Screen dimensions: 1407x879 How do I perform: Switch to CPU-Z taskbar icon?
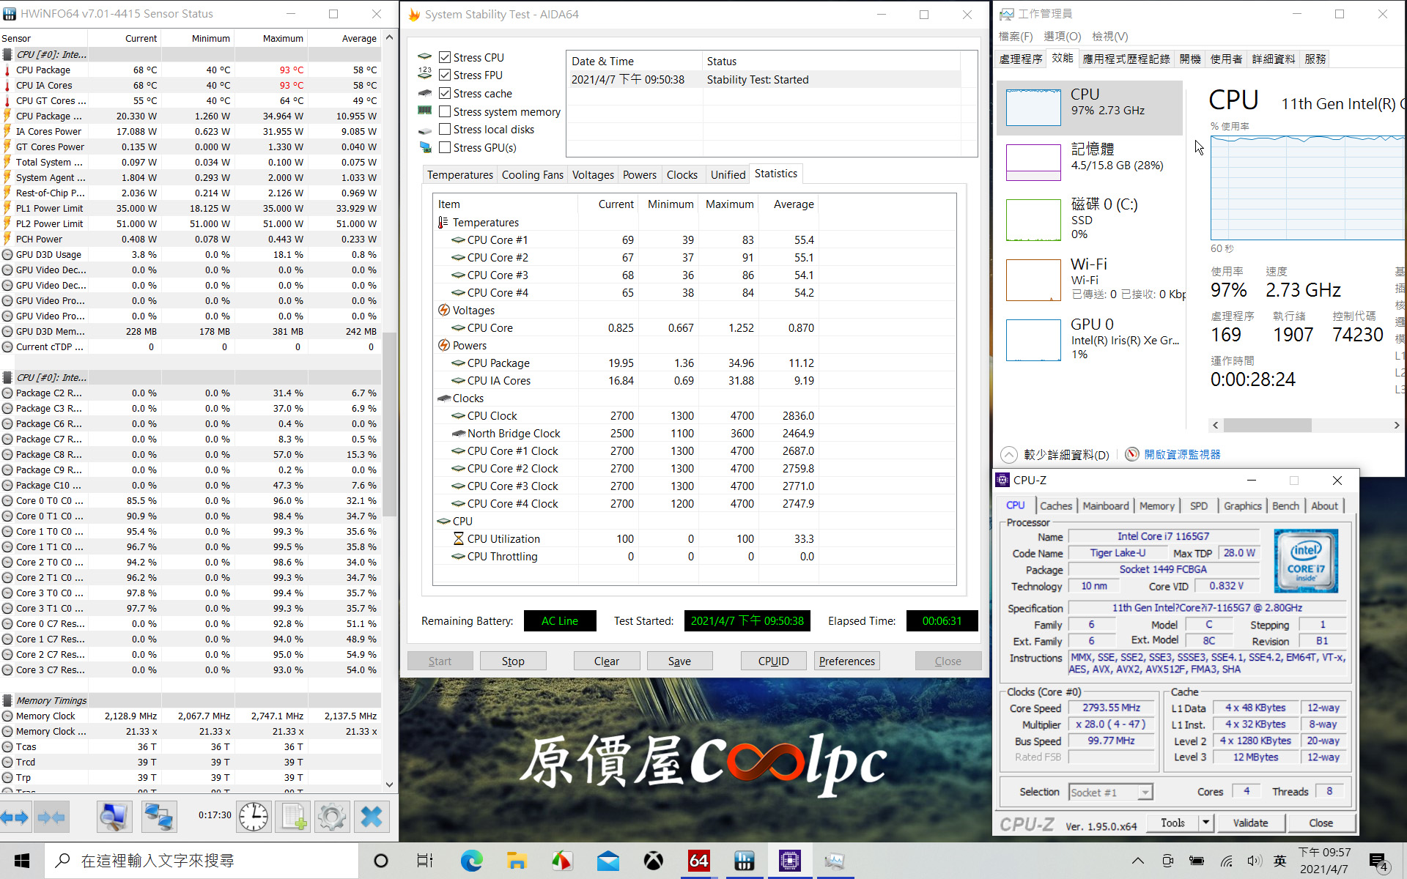pos(790,861)
